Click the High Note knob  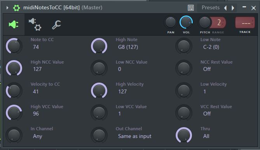[99, 46]
